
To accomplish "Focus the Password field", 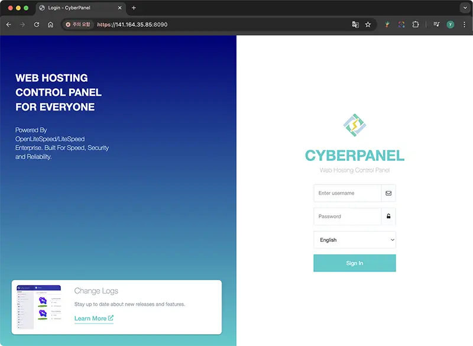I will 348,216.
